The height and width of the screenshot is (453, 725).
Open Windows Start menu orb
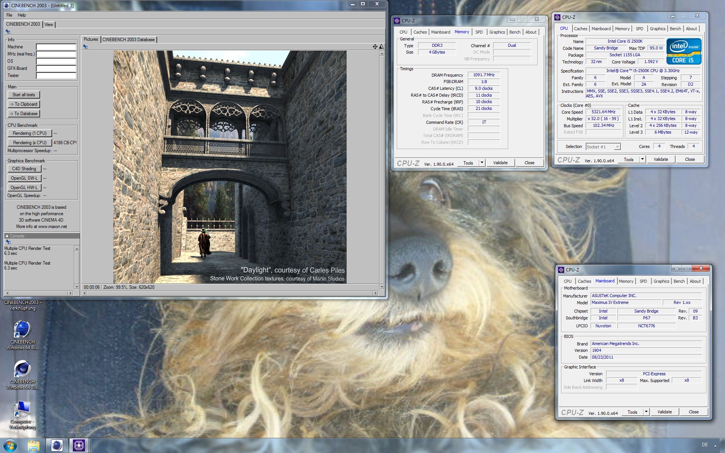[x=10, y=445]
